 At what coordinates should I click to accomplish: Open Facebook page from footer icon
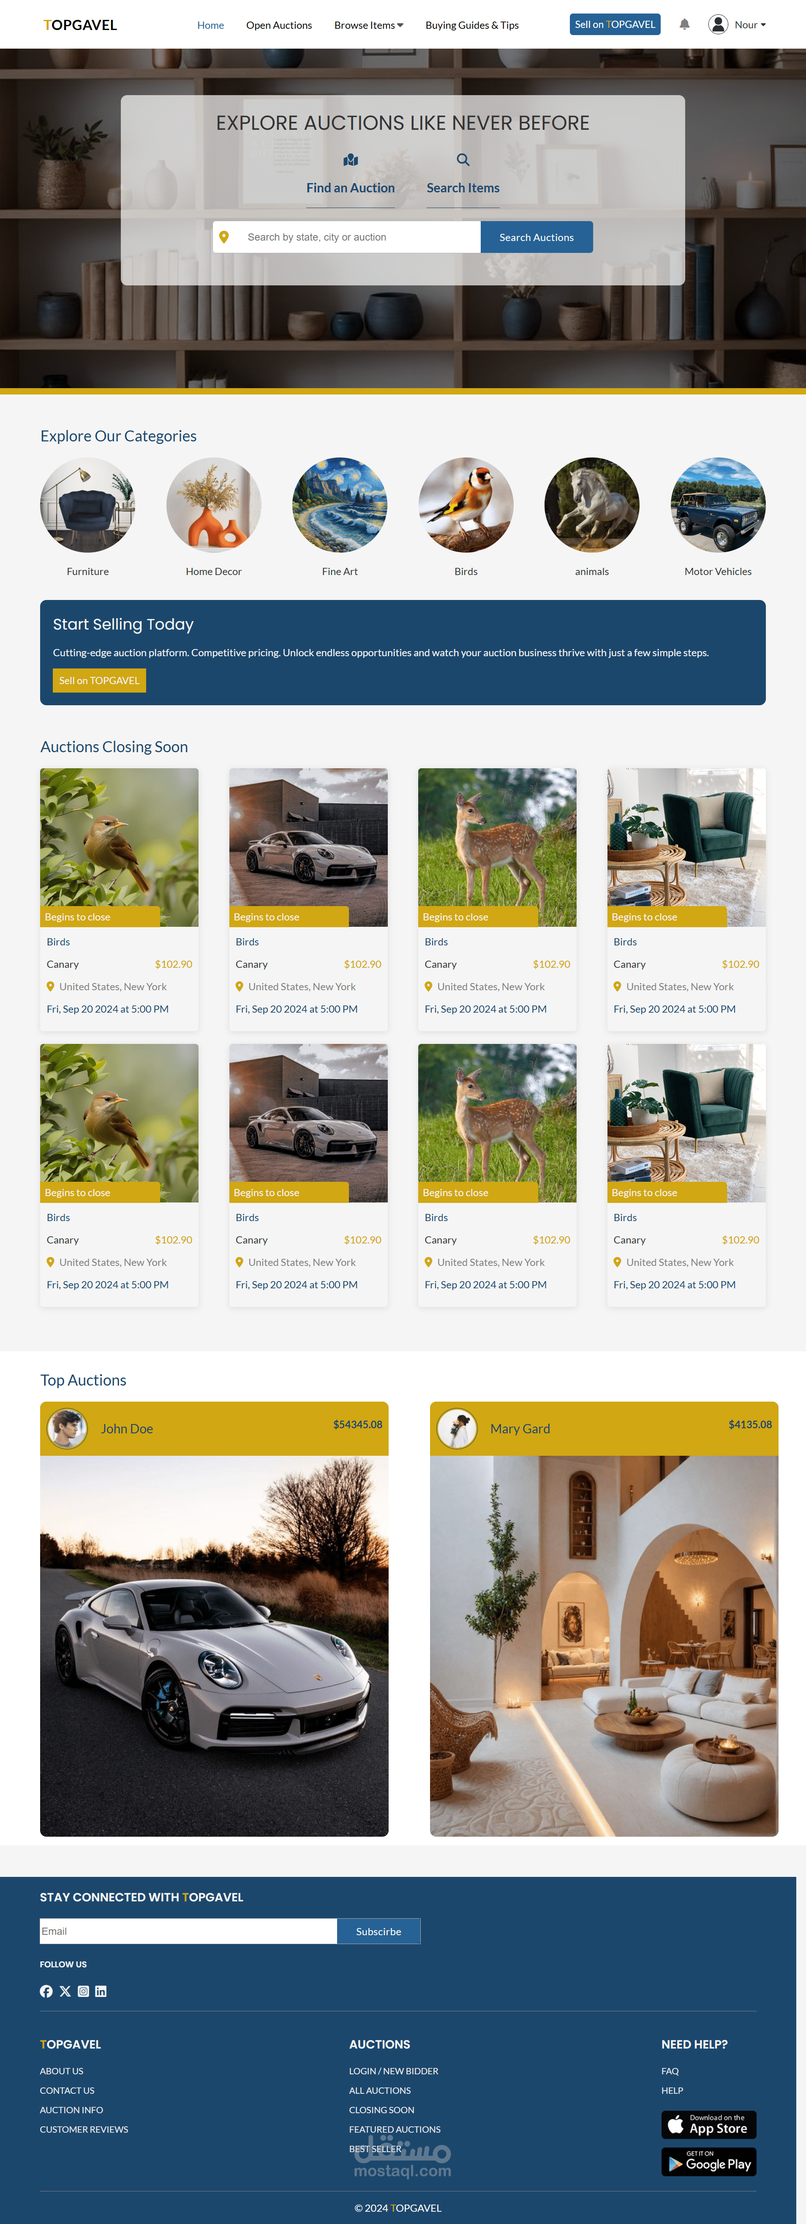[x=46, y=1991]
